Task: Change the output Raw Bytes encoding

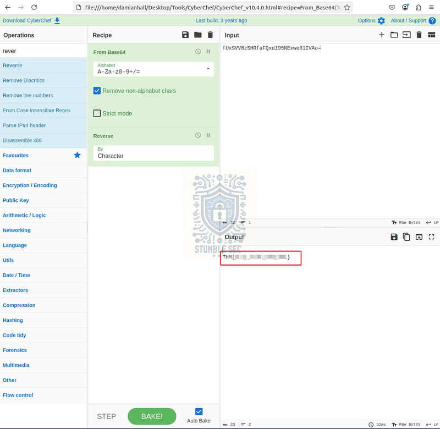Action: (406, 425)
